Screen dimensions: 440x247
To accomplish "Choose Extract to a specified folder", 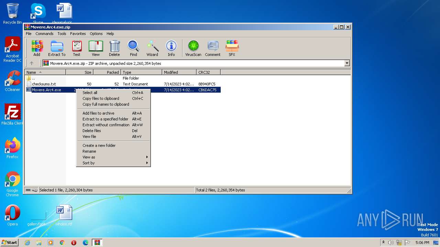I will click(x=113, y=119).
